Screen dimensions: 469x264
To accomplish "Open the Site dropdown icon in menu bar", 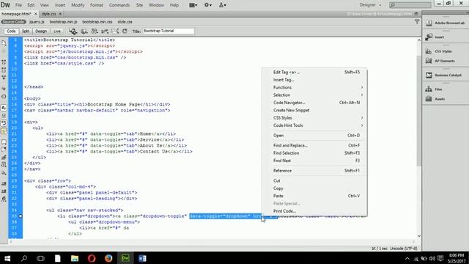I will pyautogui.click(x=223, y=5).
